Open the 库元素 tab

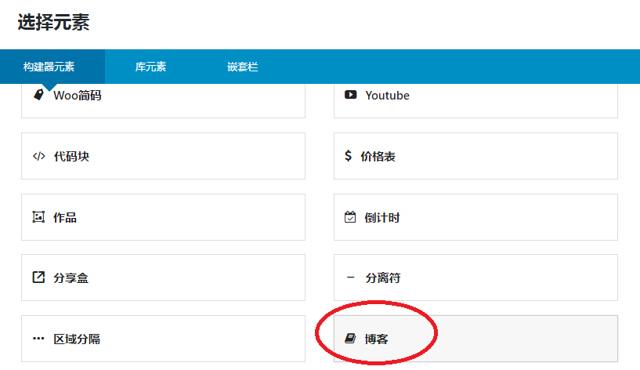pos(150,67)
